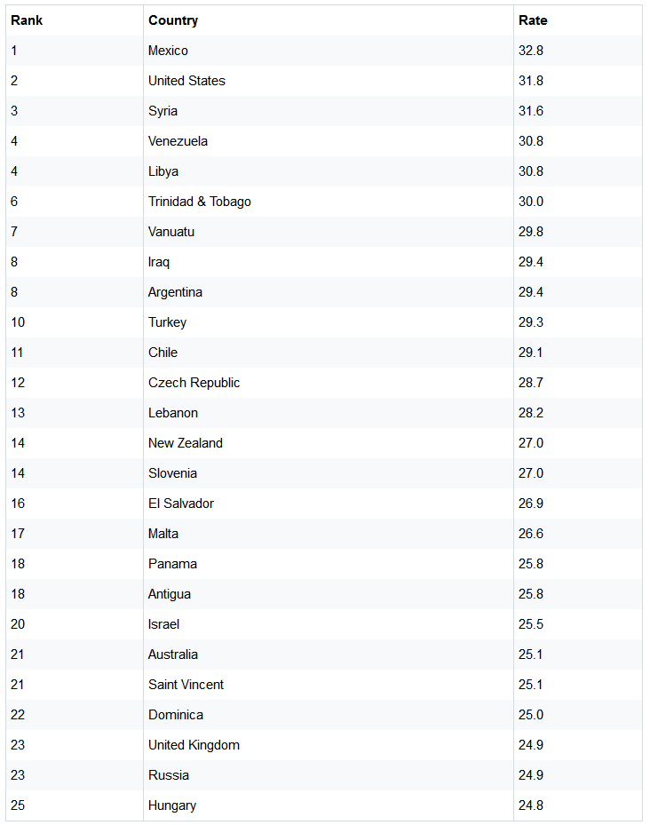This screenshot has height=825, width=650.
Task: Select the rate value 31.6
Action: point(531,111)
